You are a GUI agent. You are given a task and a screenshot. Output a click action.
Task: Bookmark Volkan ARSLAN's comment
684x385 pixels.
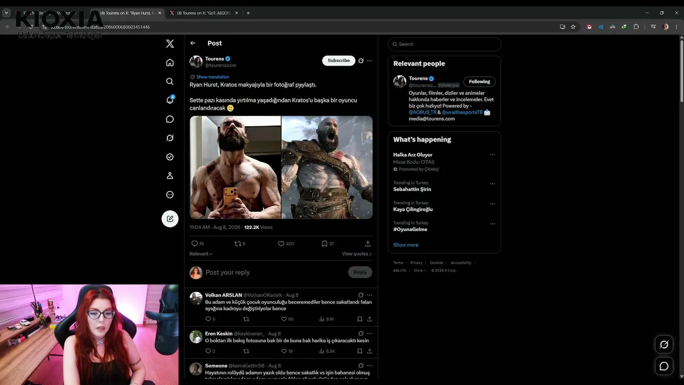[x=360, y=319]
